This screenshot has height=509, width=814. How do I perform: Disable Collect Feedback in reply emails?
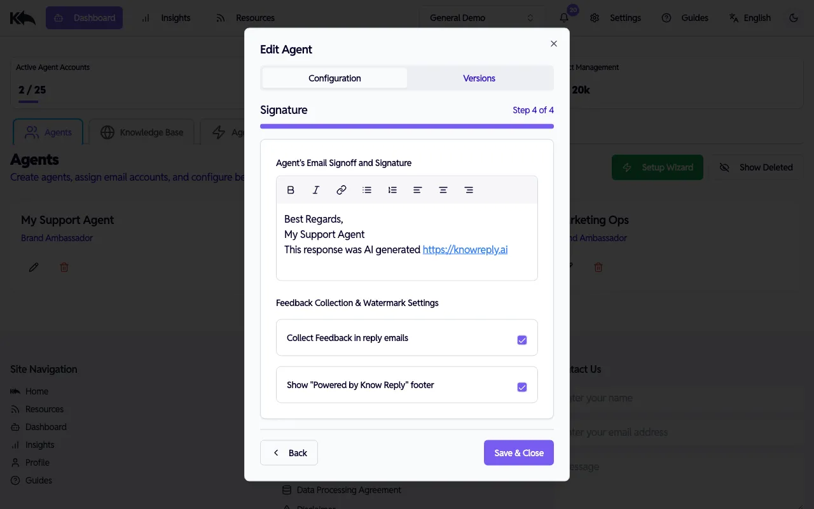pyautogui.click(x=522, y=340)
